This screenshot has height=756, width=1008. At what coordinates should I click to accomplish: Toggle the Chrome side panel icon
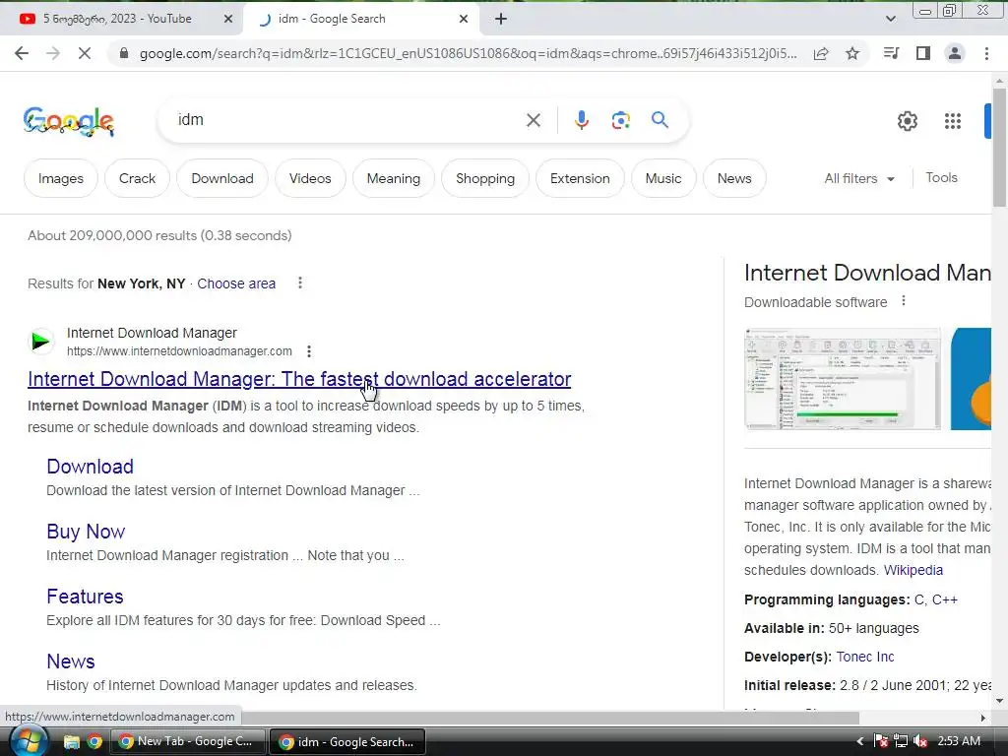pos(923,53)
